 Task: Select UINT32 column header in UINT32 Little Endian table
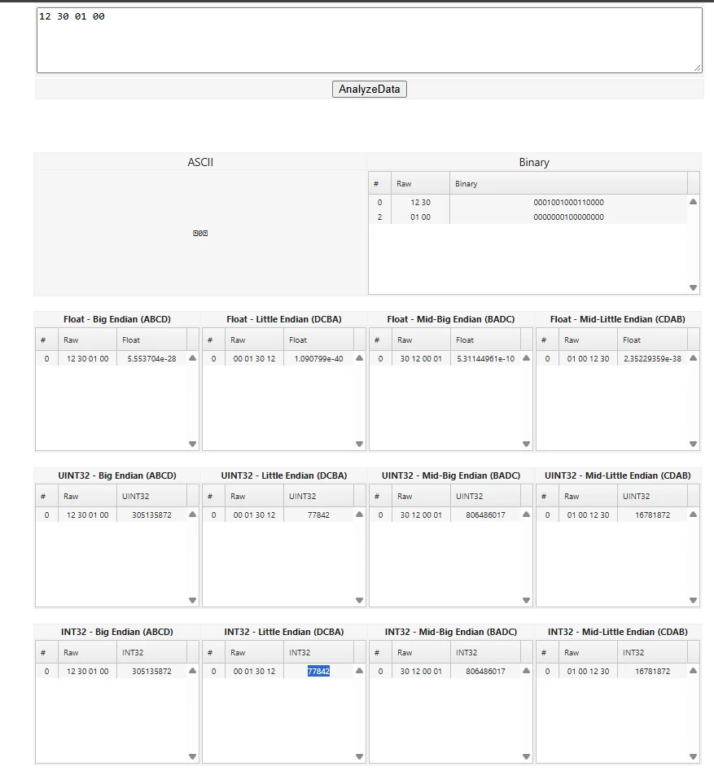[x=318, y=496]
